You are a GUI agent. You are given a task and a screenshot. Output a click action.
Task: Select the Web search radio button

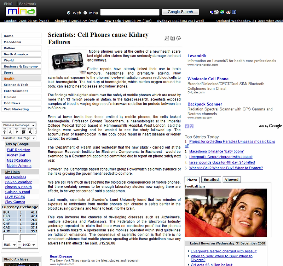(69, 13)
